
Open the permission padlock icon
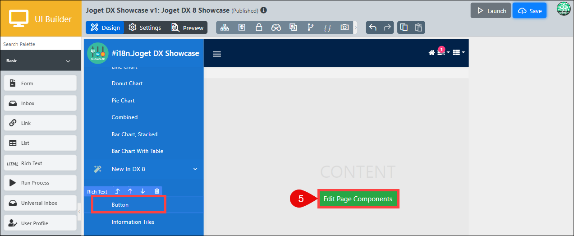(x=259, y=28)
